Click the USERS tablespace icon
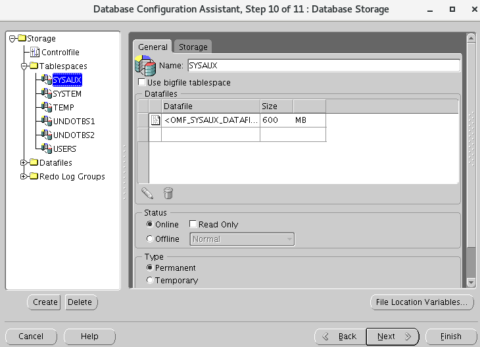Viewport: 480px width, 347px height. tap(46, 149)
